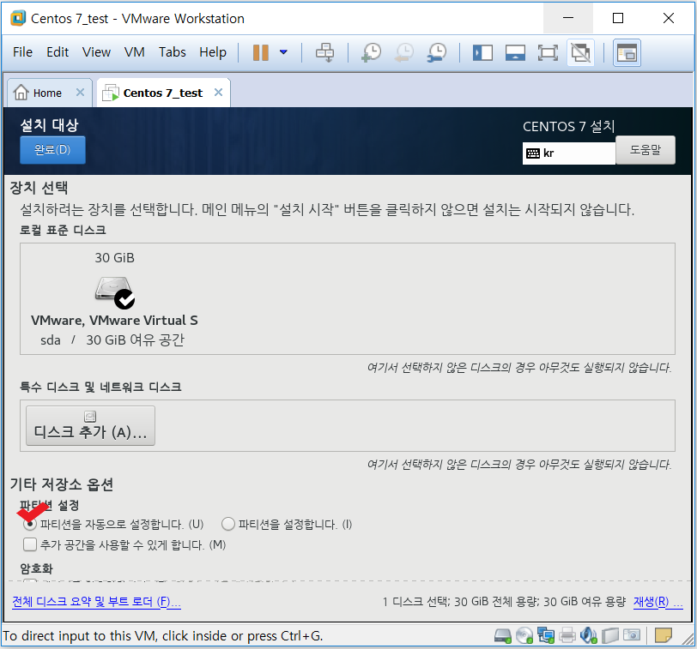This screenshot has width=697, height=649.
Task: Click the 도움말 help button
Action: point(645,150)
